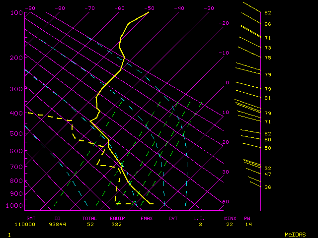The image size is (318, 238).
Task: Click the wind speed value 47
Action: click(267, 174)
